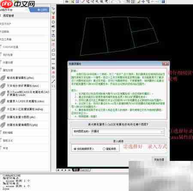Click the green instruction text area in the dialog

118,94
